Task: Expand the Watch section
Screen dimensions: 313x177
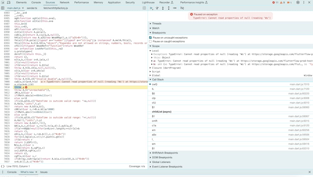Action: point(156,28)
